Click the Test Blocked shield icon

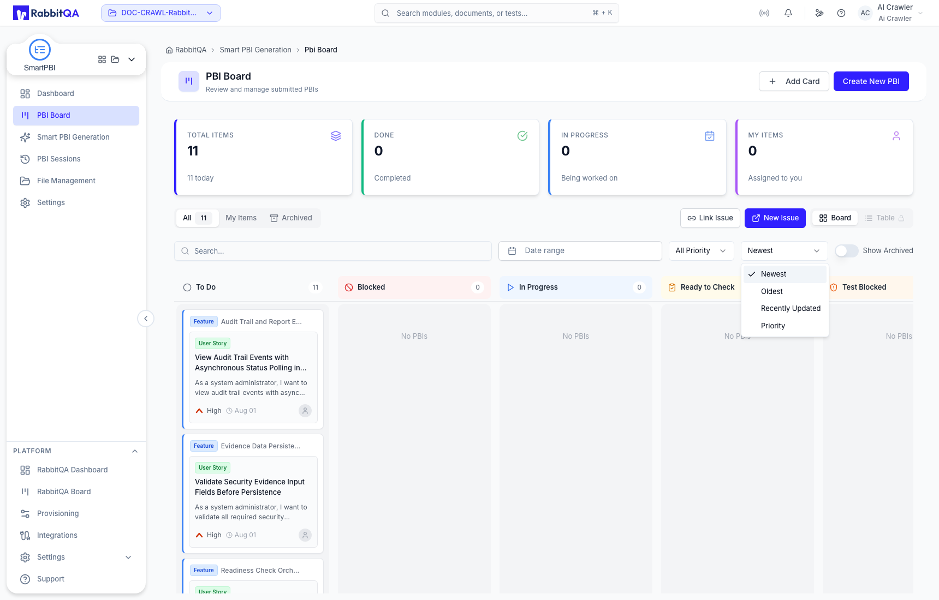tap(834, 287)
